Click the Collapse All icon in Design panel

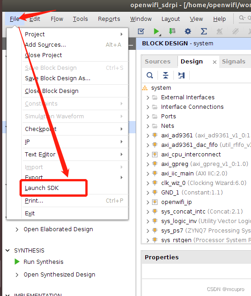pos(166,75)
